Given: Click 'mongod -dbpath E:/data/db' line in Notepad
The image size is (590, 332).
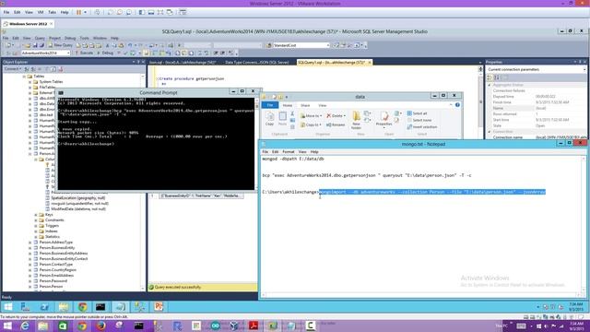Looking at the screenshot, I should click(x=293, y=159).
